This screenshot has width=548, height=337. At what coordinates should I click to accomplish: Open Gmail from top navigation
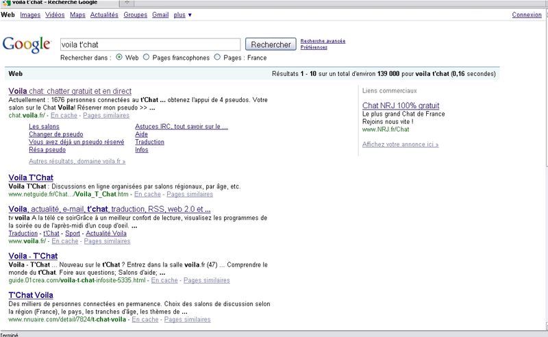coord(160,14)
